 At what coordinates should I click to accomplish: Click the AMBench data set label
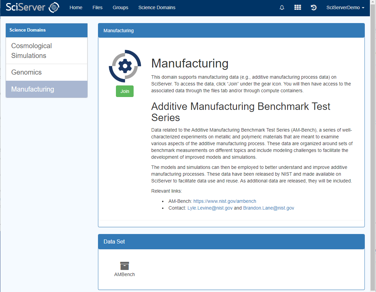pyautogui.click(x=124, y=274)
